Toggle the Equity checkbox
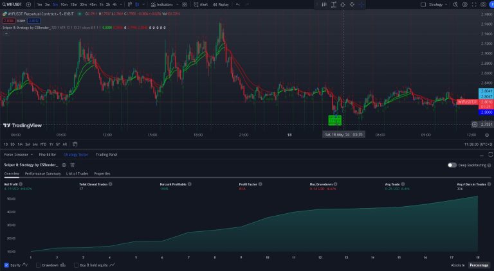494x271 pixels. [x=6, y=265]
